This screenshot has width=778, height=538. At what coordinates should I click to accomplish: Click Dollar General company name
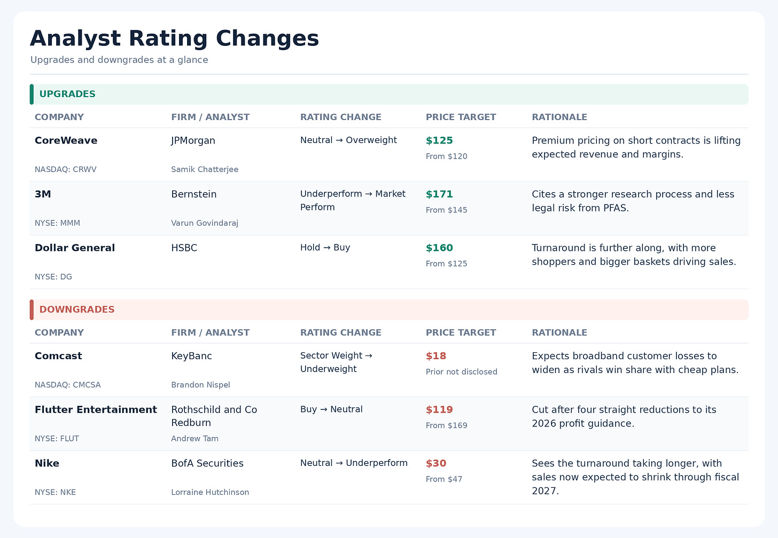pos(75,248)
